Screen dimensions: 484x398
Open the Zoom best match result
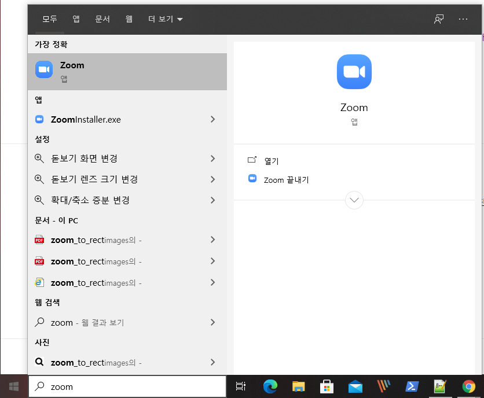127,72
